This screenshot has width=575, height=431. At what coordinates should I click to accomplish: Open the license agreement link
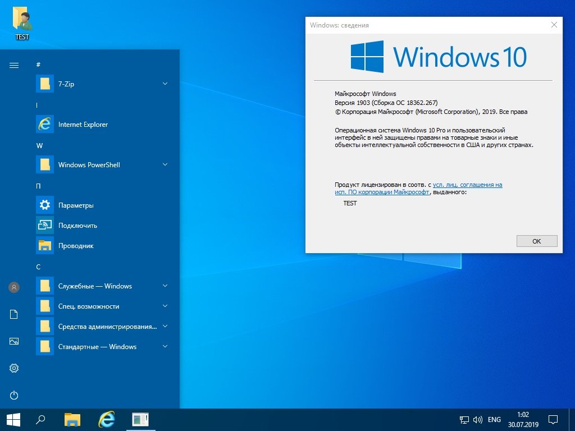pos(467,185)
